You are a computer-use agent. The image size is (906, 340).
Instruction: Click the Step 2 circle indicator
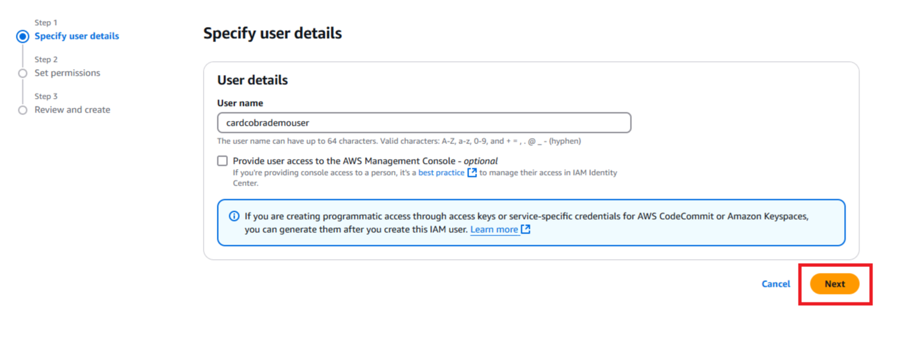click(x=23, y=74)
